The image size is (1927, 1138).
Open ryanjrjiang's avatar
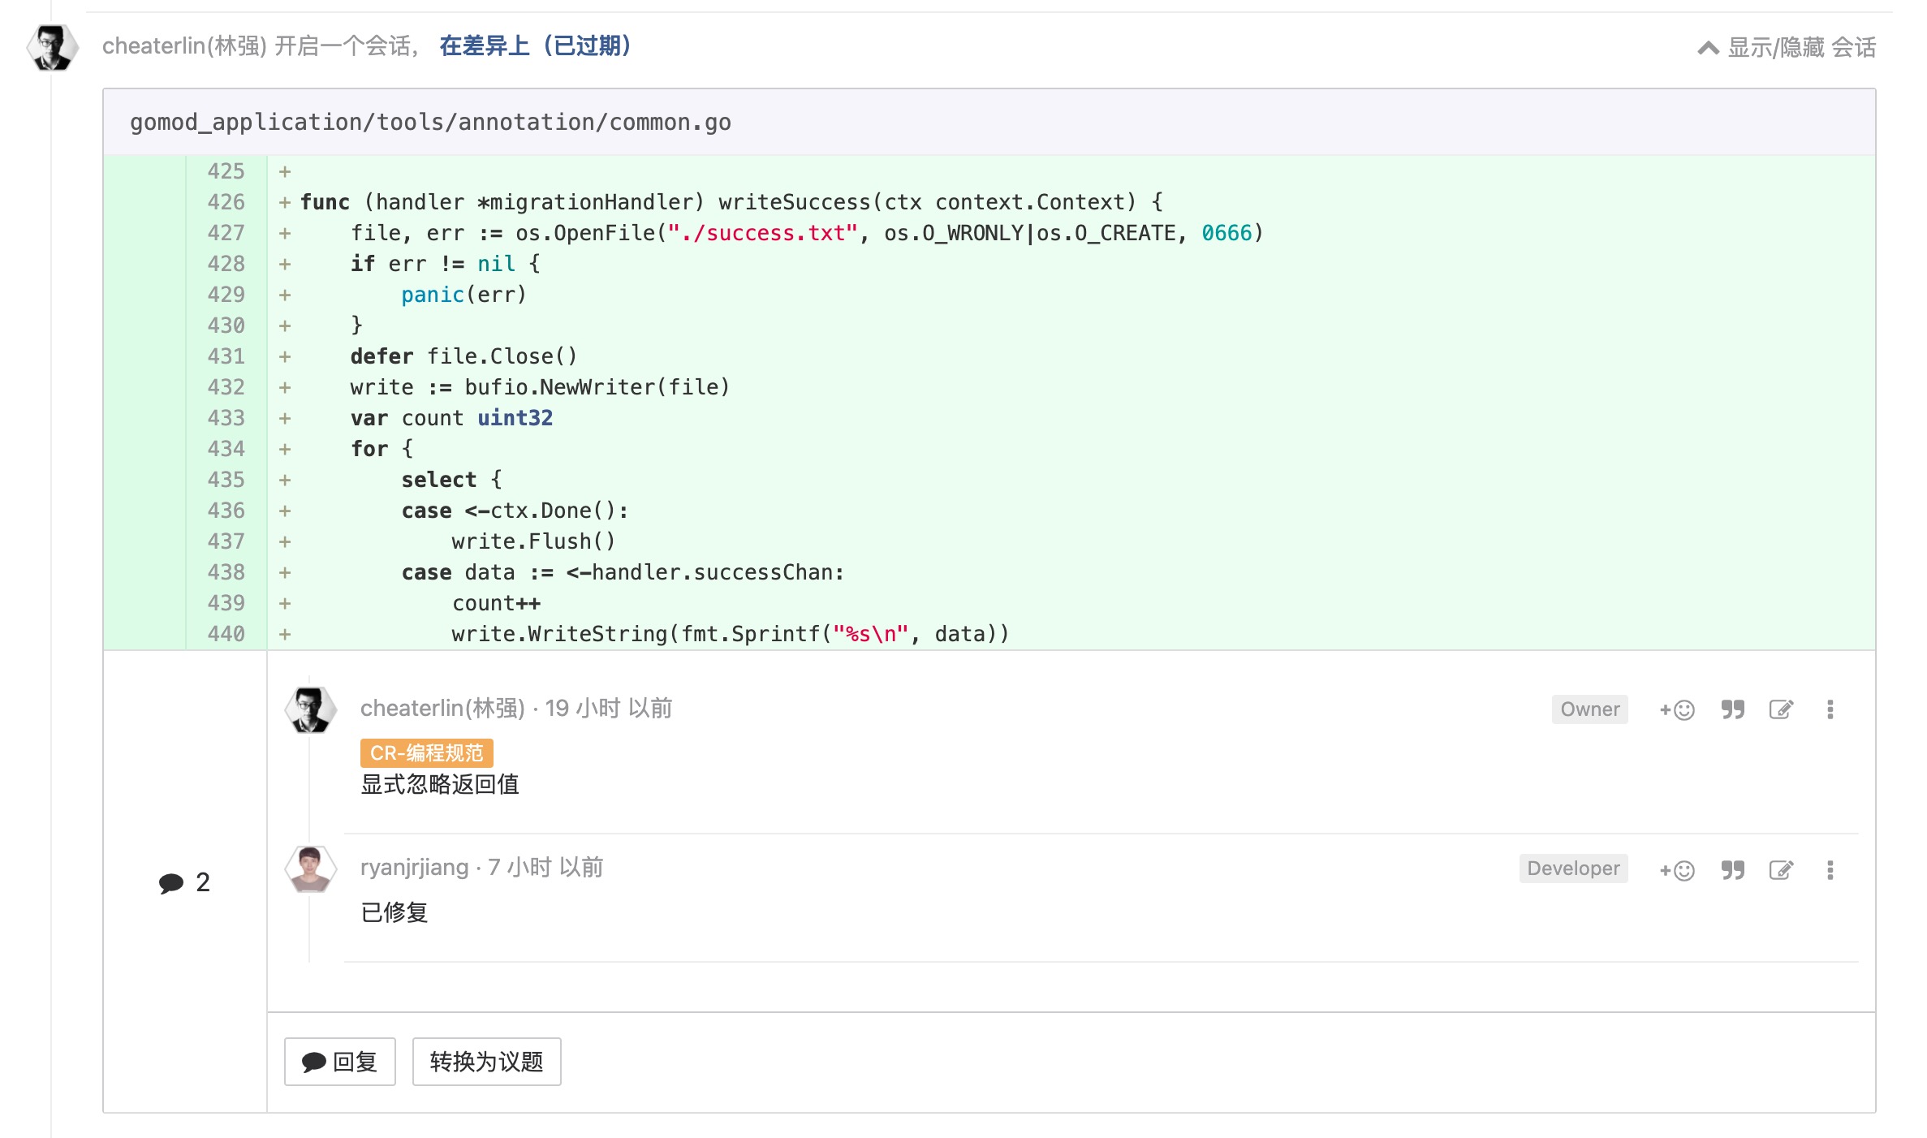pyautogui.click(x=310, y=869)
